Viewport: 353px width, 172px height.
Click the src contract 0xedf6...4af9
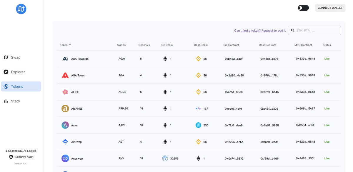tap(233, 108)
